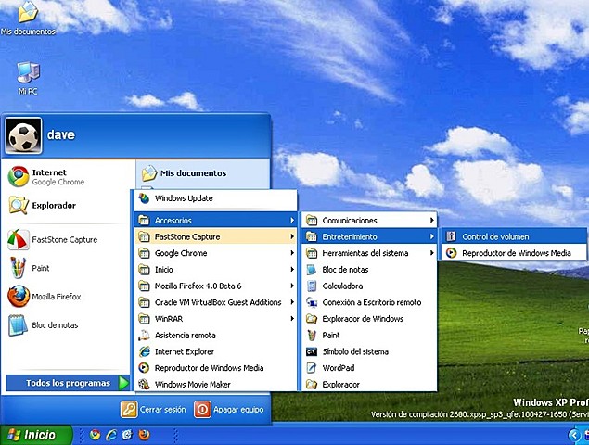Launch Windows Movie Maker
This screenshot has width=589, height=445.
[215, 384]
